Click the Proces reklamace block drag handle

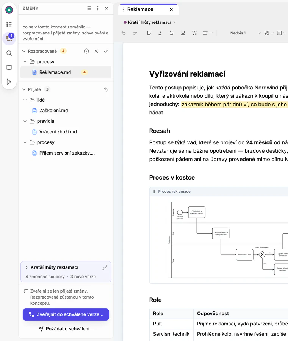pyautogui.click(x=154, y=192)
